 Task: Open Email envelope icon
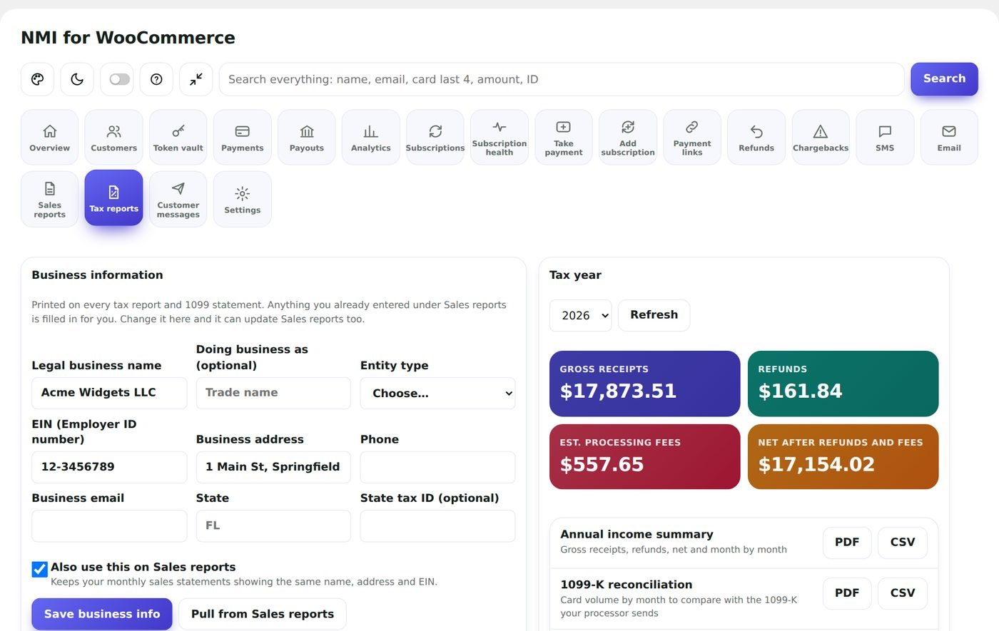(x=949, y=138)
